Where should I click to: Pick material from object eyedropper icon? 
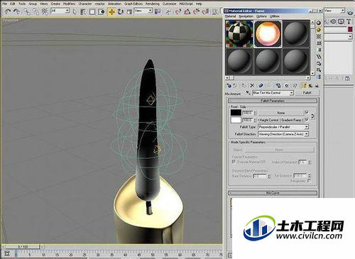[248, 93]
